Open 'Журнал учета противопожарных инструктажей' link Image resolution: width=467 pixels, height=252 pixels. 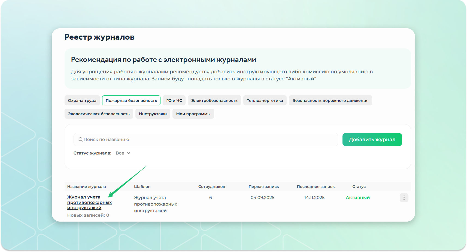[x=89, y=202]
